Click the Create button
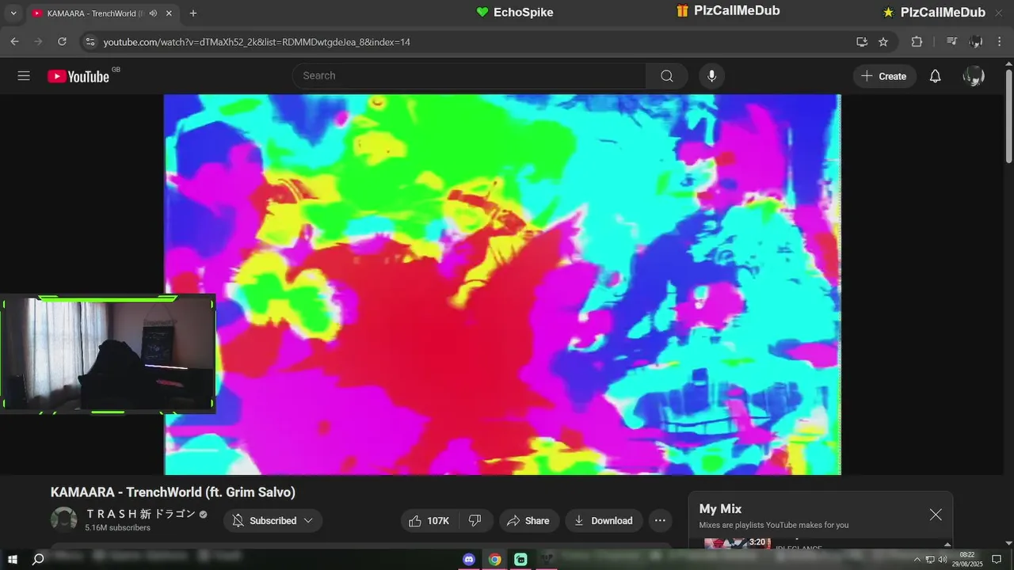 point(884,76)
